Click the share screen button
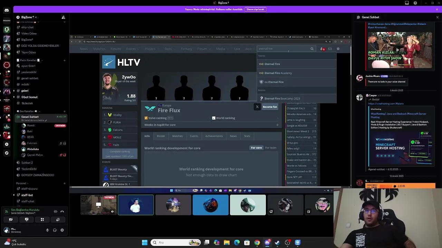This screenshot has width=442, height=248. click(x=27, y=219)
